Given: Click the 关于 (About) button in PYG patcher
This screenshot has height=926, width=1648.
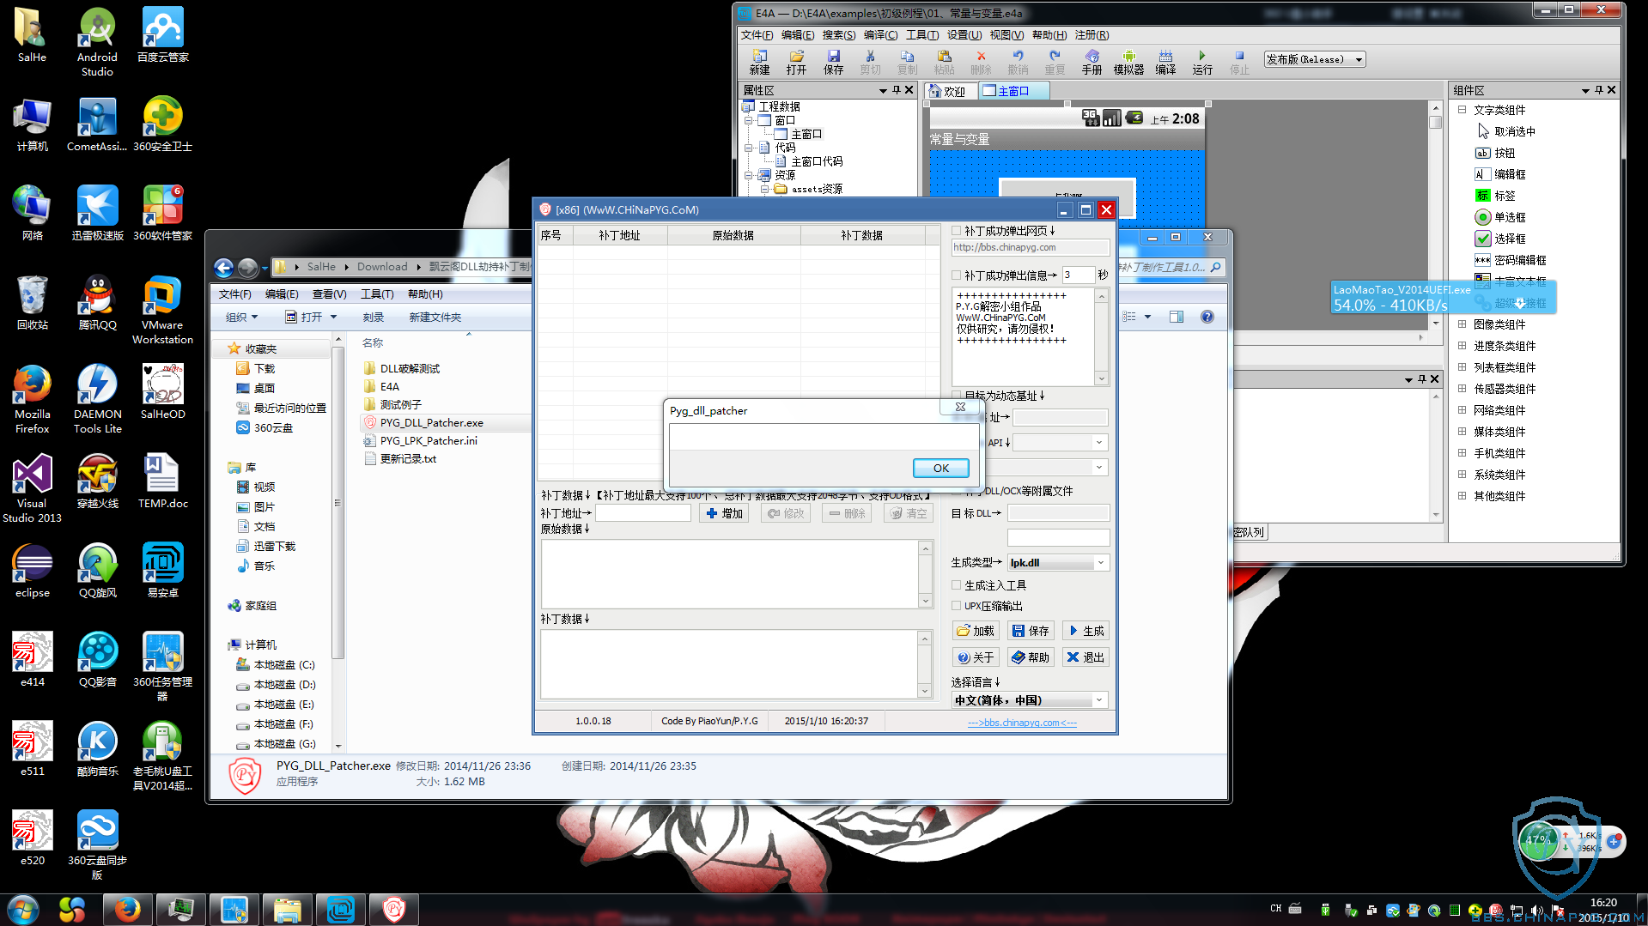Looking at the screenshot, I should (x=975, y=657).
